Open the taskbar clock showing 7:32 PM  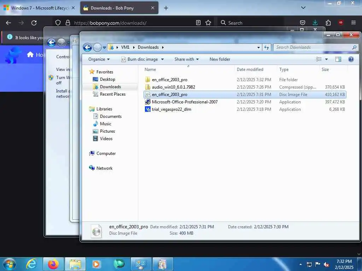344,264
